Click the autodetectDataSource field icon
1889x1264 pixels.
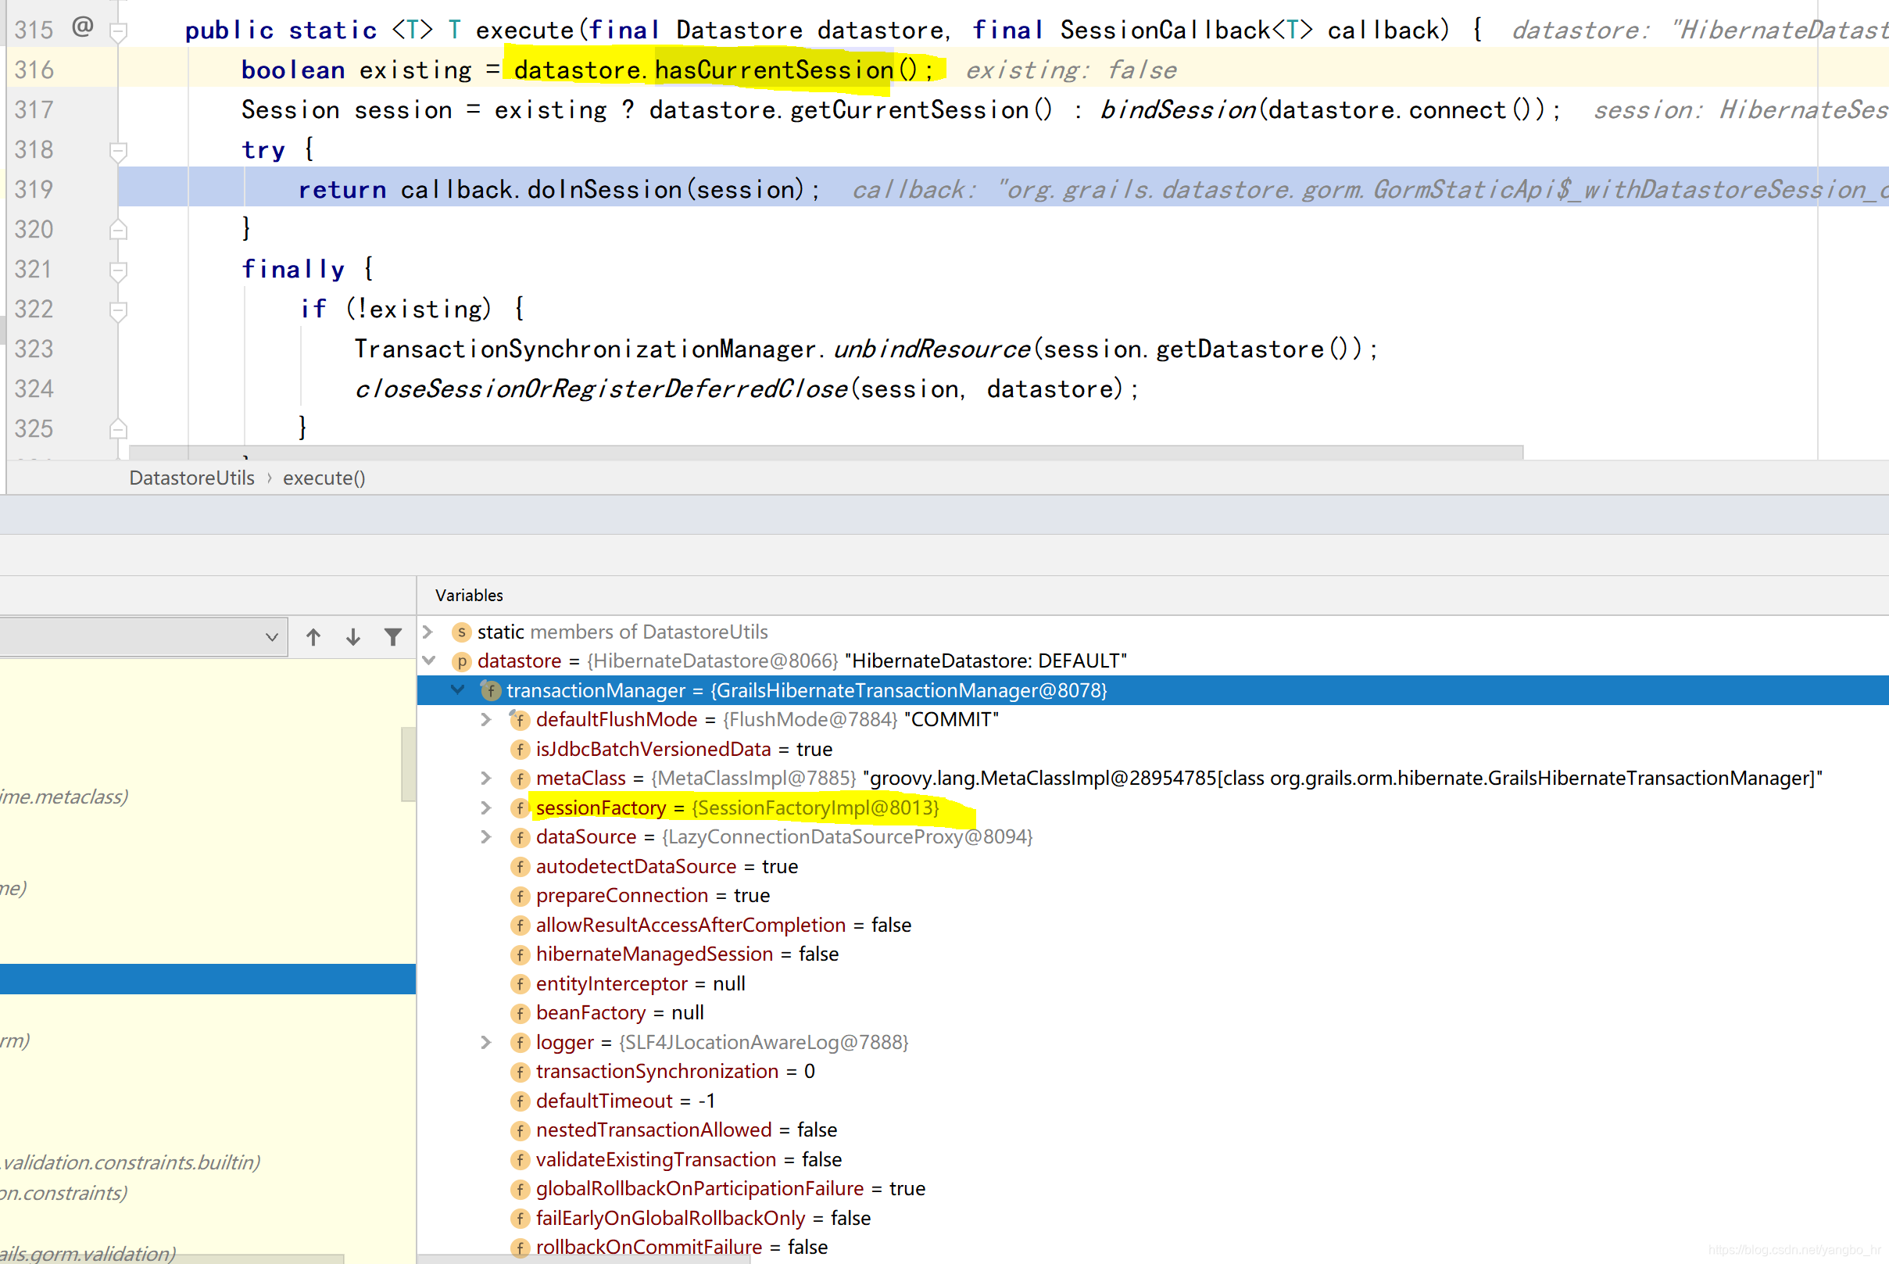[520, 867]
